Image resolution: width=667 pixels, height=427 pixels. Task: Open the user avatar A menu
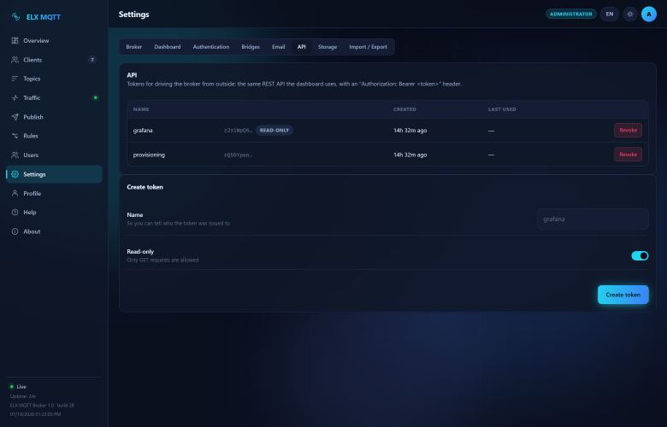pos(649,14)
